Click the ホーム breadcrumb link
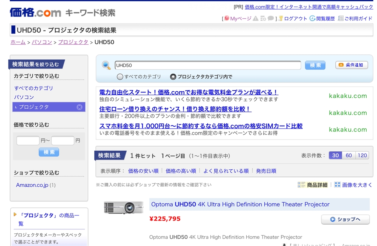 (x=18, y=42)
